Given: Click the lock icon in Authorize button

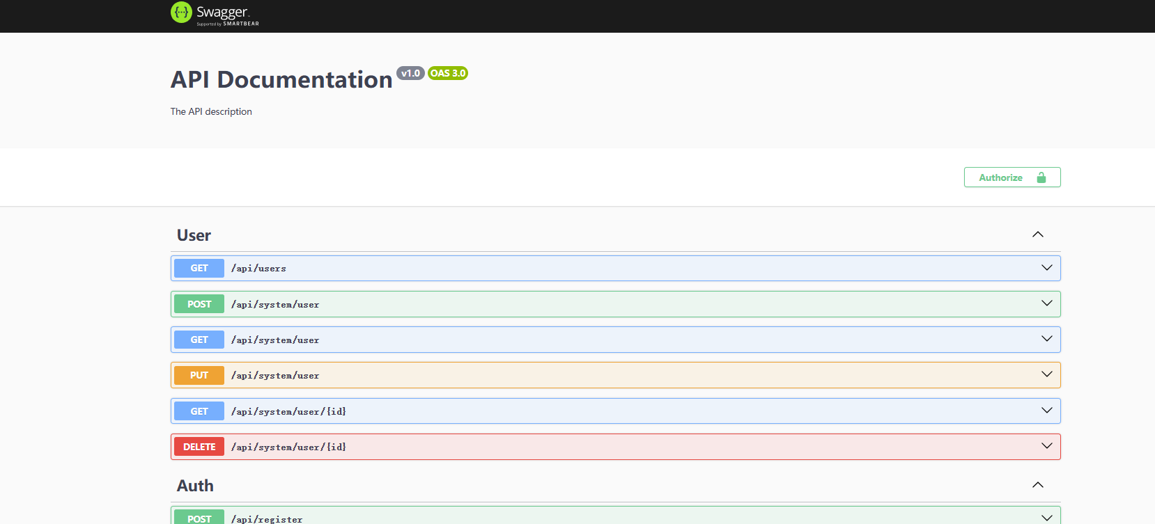Looking at the screenshot, I should (1041, 177).
